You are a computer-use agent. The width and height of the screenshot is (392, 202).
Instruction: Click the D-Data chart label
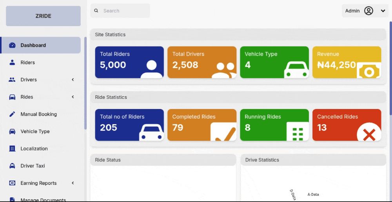coord(293,195)
